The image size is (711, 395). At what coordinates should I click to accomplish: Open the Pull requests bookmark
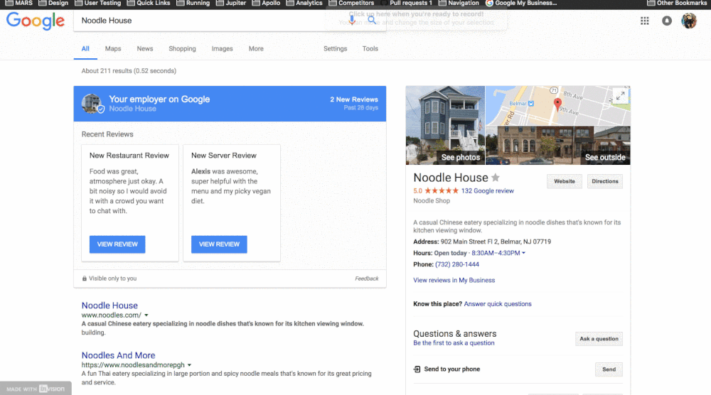(x=406, y=3)
